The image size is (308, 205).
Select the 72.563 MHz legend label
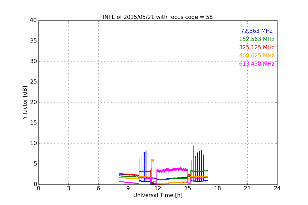257,31
